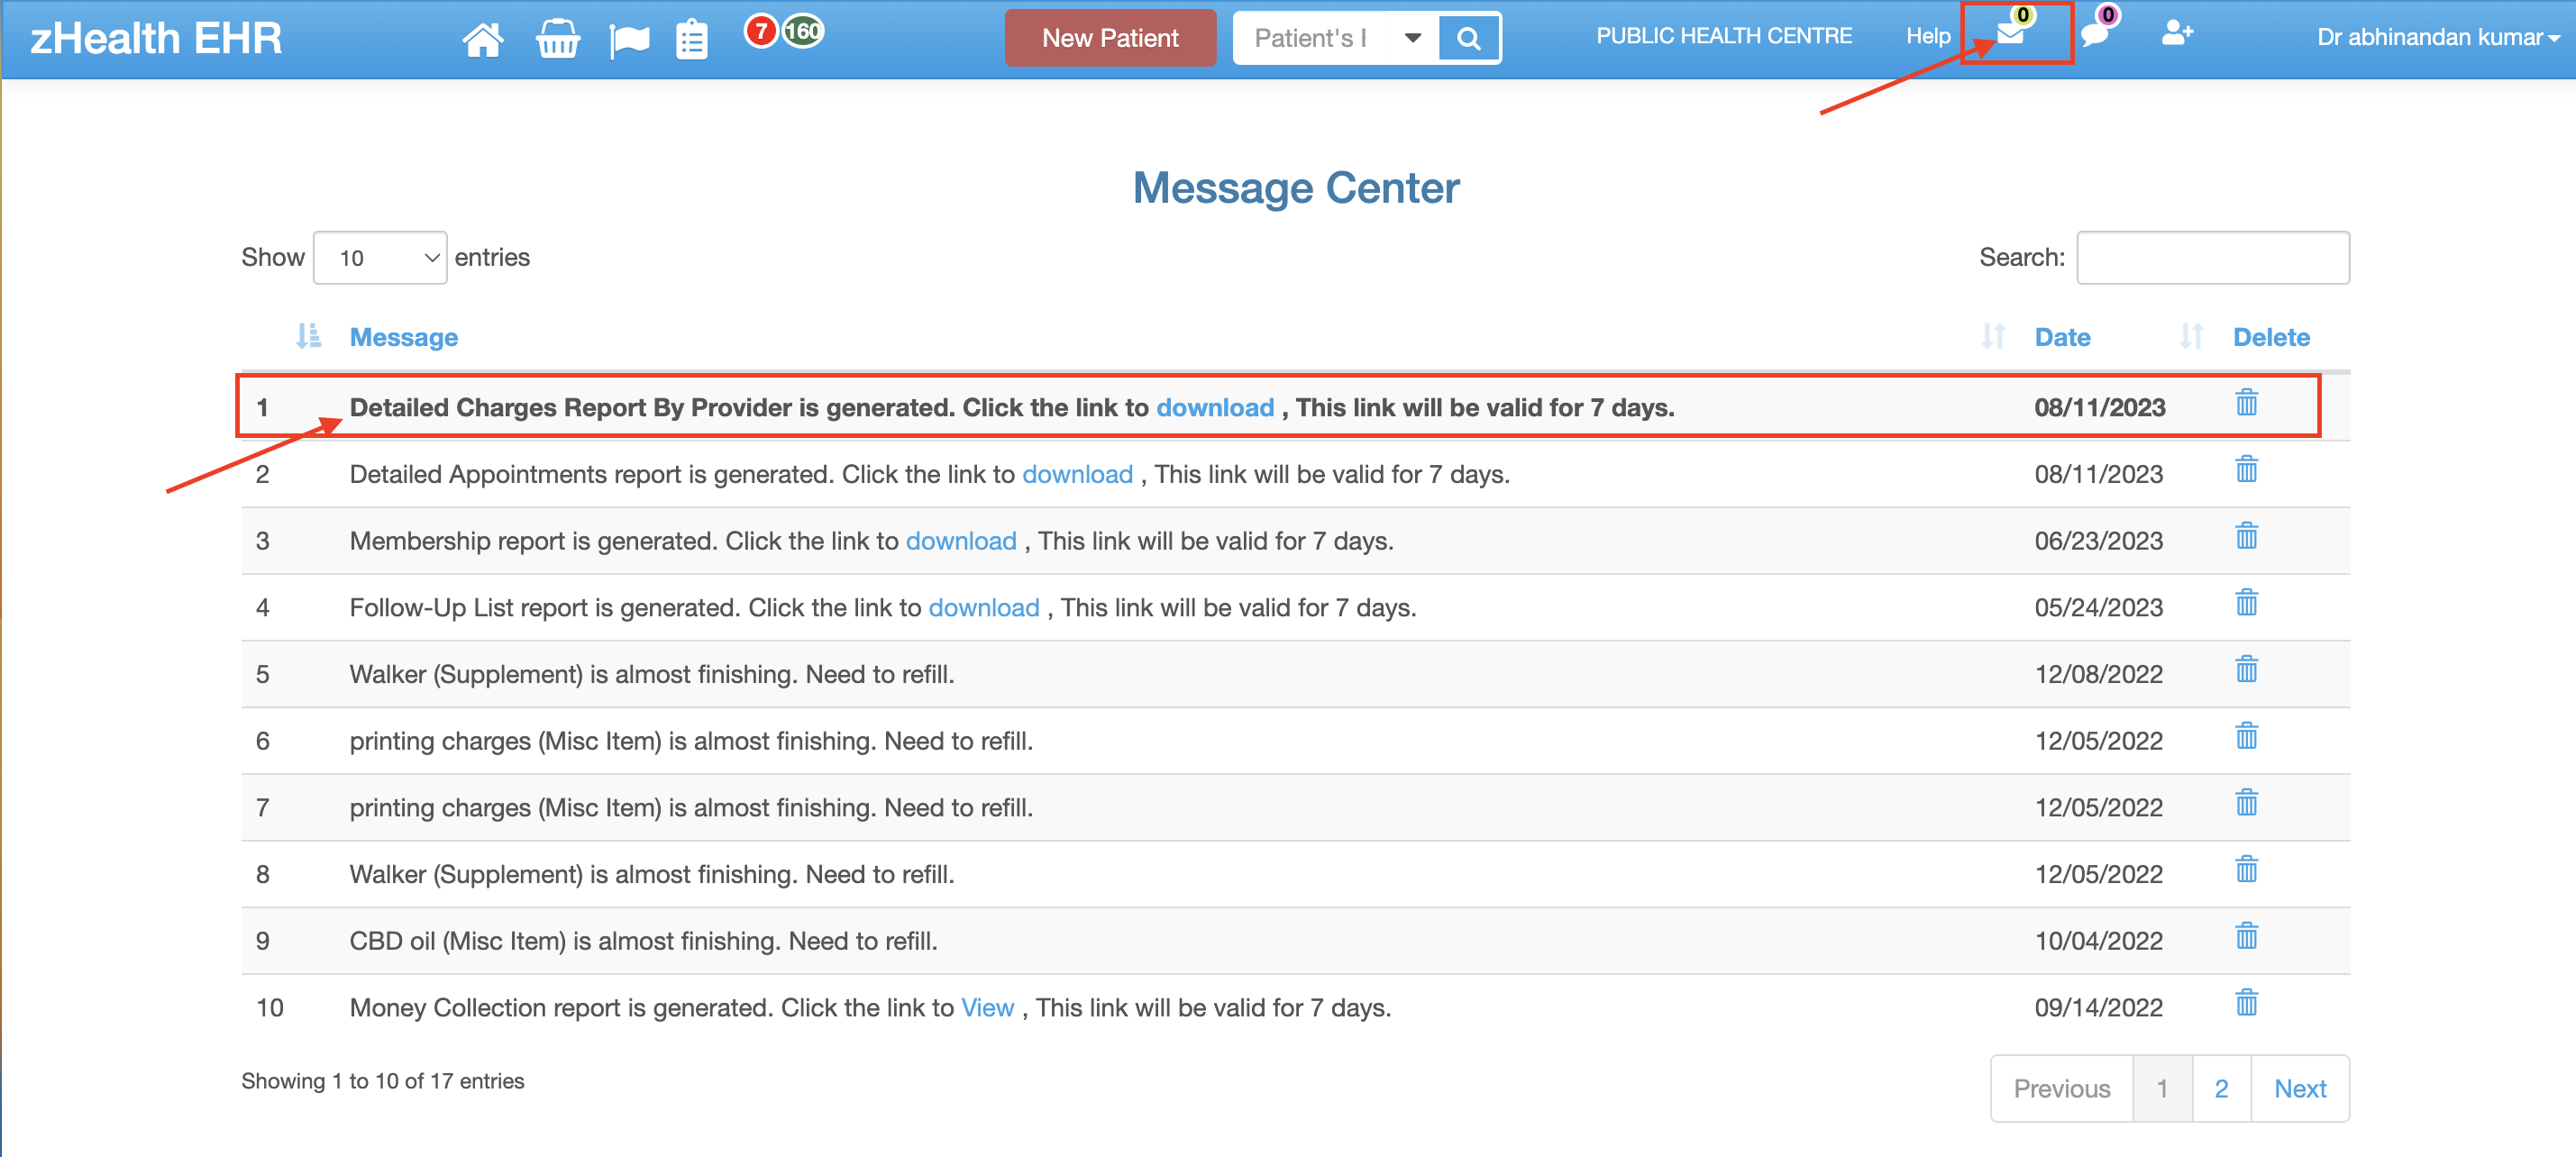Screen dimensions: 2576x1157
Task: Delete the Detailed Charges Report message
Action: coord(2246,402)
